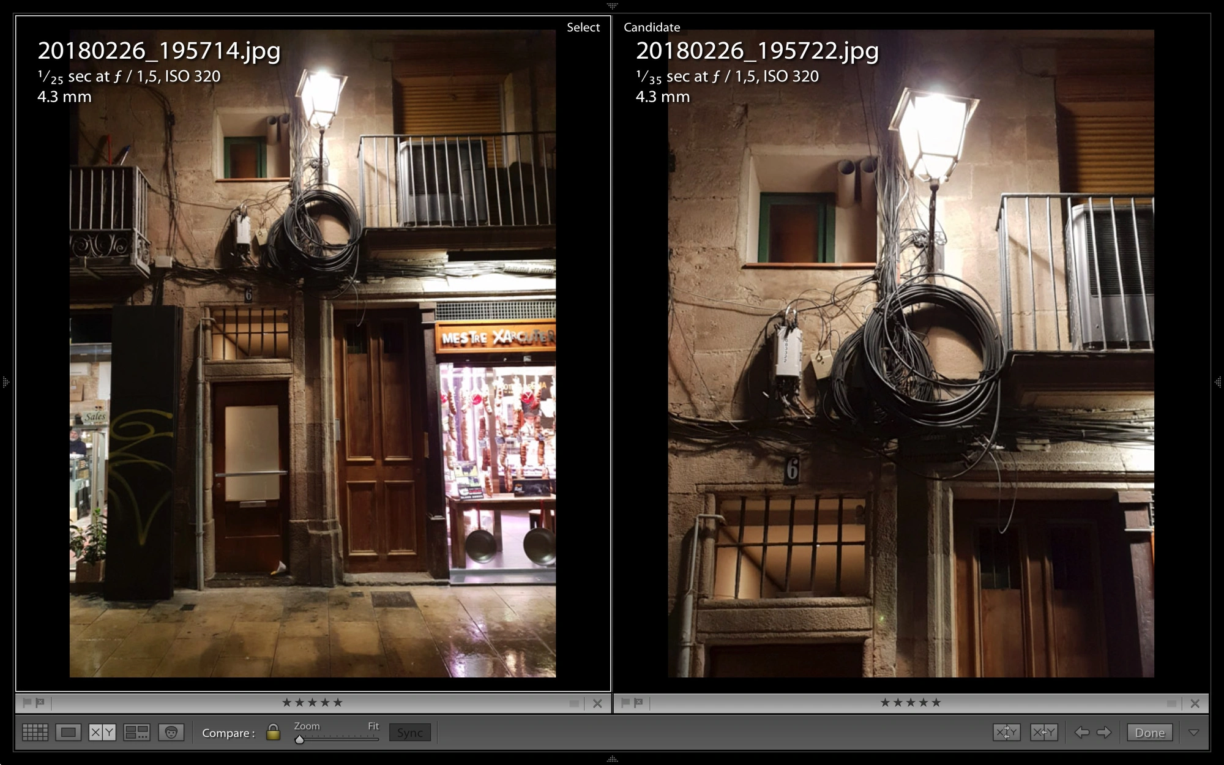Activate the X|Y Compare view button
Screen dimensions: 1224x765
click(102, 733)
